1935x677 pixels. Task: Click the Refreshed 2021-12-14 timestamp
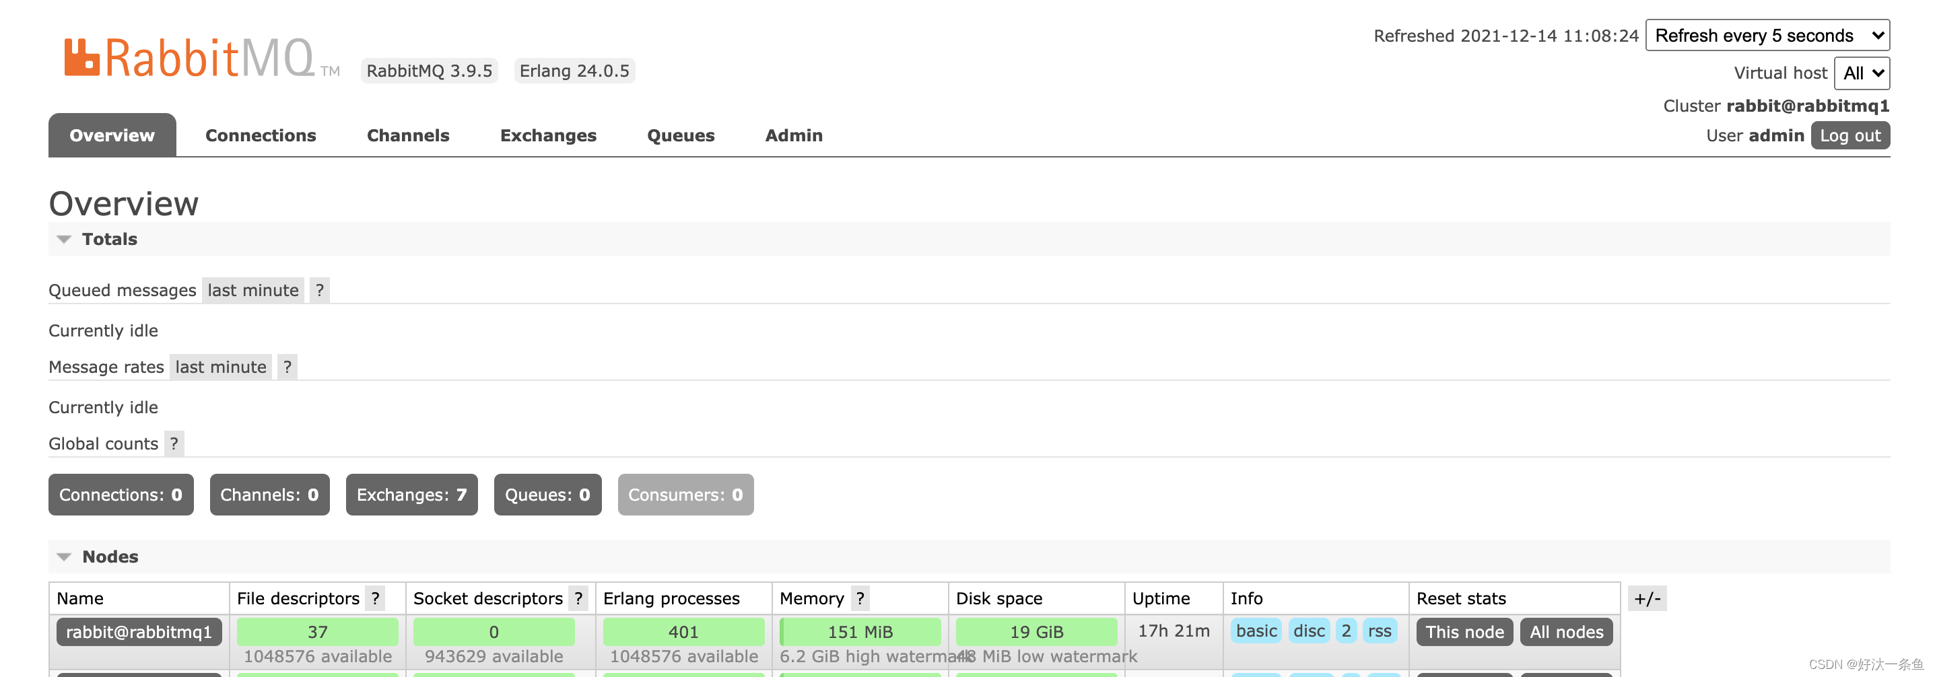click(1506, 35)
